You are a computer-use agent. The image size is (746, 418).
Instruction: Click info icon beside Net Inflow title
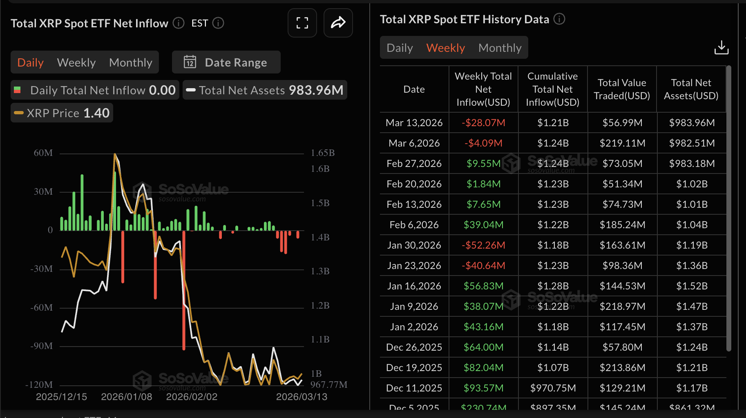[x=179, y=23]
